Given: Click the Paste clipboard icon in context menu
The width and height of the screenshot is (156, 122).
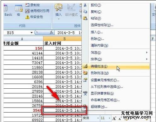Looking at the screenshot, I should coord(85,18).
